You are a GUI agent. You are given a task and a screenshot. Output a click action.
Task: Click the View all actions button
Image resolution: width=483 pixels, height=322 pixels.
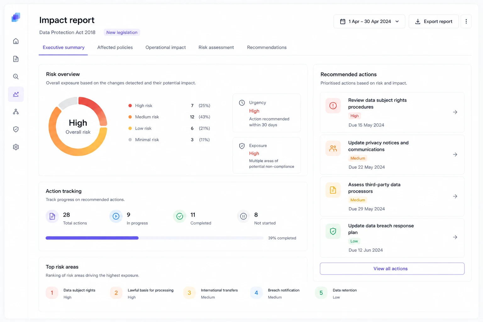coord(392,269)
